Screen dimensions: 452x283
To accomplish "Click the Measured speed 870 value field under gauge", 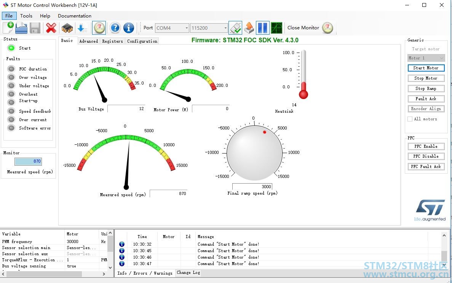I will pyautogui.click(x=169, y=193).
